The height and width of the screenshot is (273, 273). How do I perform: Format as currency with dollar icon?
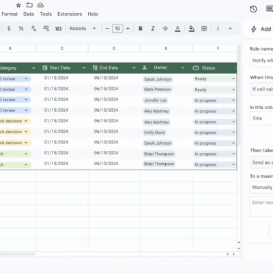pos(9,29)
